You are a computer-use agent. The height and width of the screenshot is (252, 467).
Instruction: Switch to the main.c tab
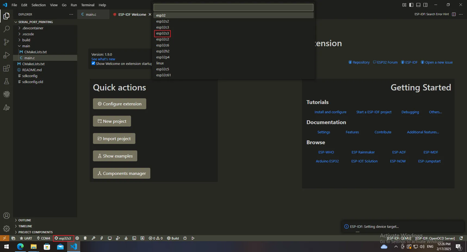[x=91, y=14]
